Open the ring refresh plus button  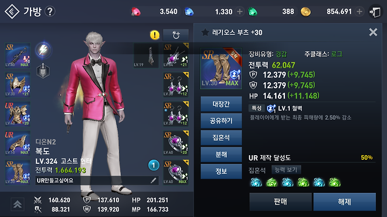click(x=176, y=35)
